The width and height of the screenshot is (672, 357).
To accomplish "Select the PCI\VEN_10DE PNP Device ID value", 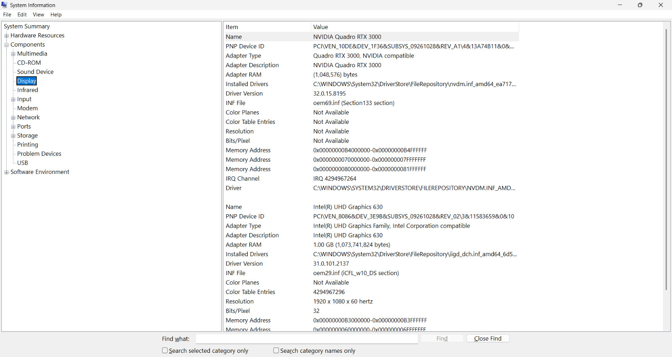I will [x=413, y=46].
